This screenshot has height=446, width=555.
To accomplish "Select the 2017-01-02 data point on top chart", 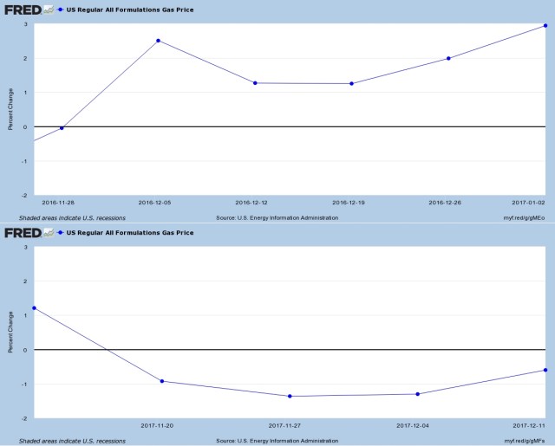I will pos(545,25).
